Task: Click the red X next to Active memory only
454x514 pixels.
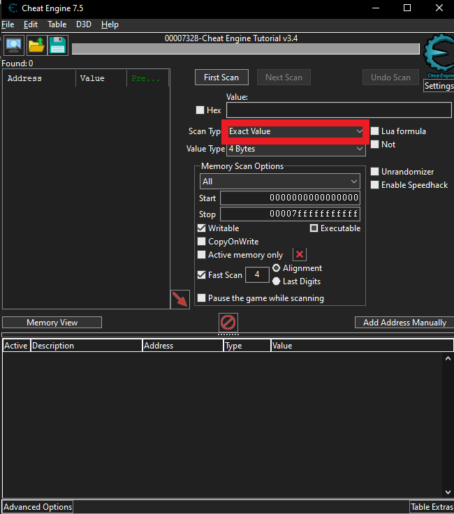Action: tap(299, 255)
